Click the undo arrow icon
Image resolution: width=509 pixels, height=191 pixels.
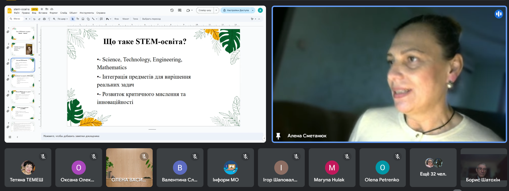click(x=34, y=19)
